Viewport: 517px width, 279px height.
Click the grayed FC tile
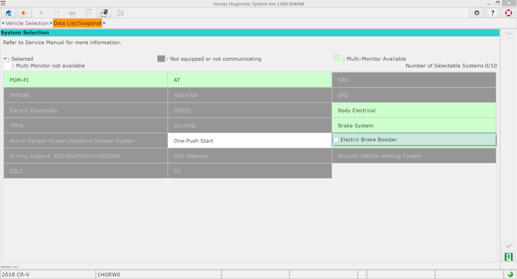tap(249, 171)
